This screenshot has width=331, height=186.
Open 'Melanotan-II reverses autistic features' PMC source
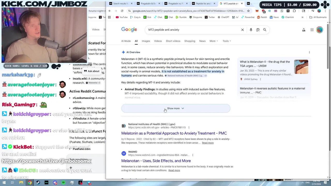272,90
